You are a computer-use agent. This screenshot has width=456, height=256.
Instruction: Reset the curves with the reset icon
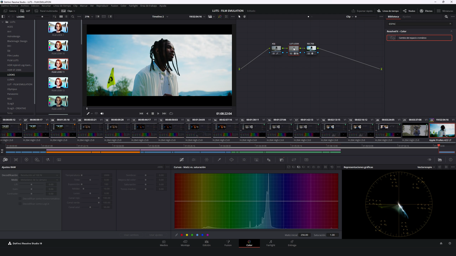tap(332, 167)
